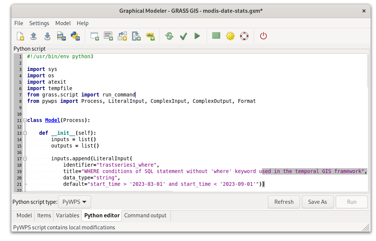Click the Run button
This screenshot has height=241, width=376.
coord(352,202)
